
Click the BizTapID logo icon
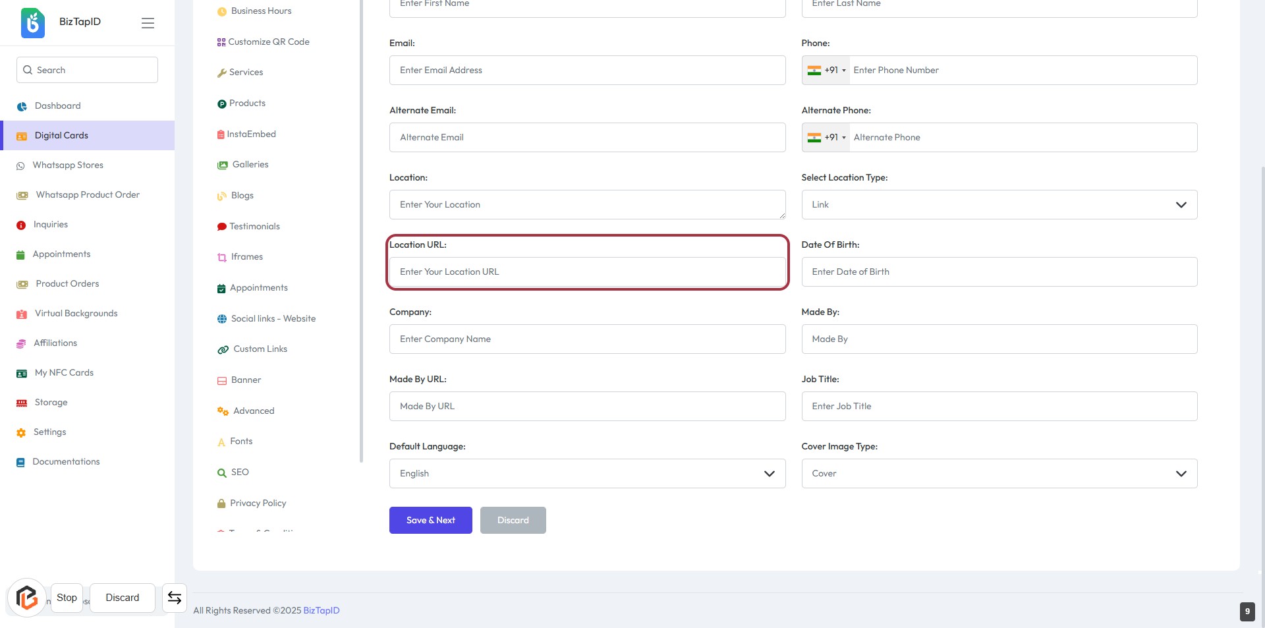click(33, 22)
